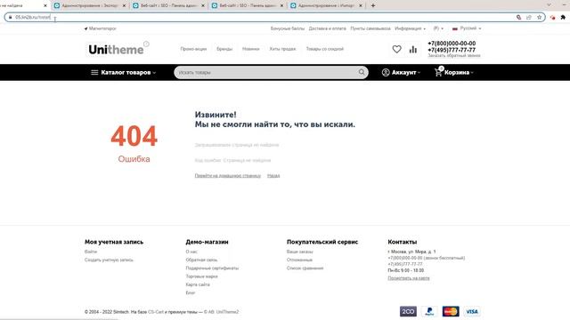Viewport: 570px width, 320px height.
Task: Switch to the fifth Администрирование tab
Action: coord(327,5)
